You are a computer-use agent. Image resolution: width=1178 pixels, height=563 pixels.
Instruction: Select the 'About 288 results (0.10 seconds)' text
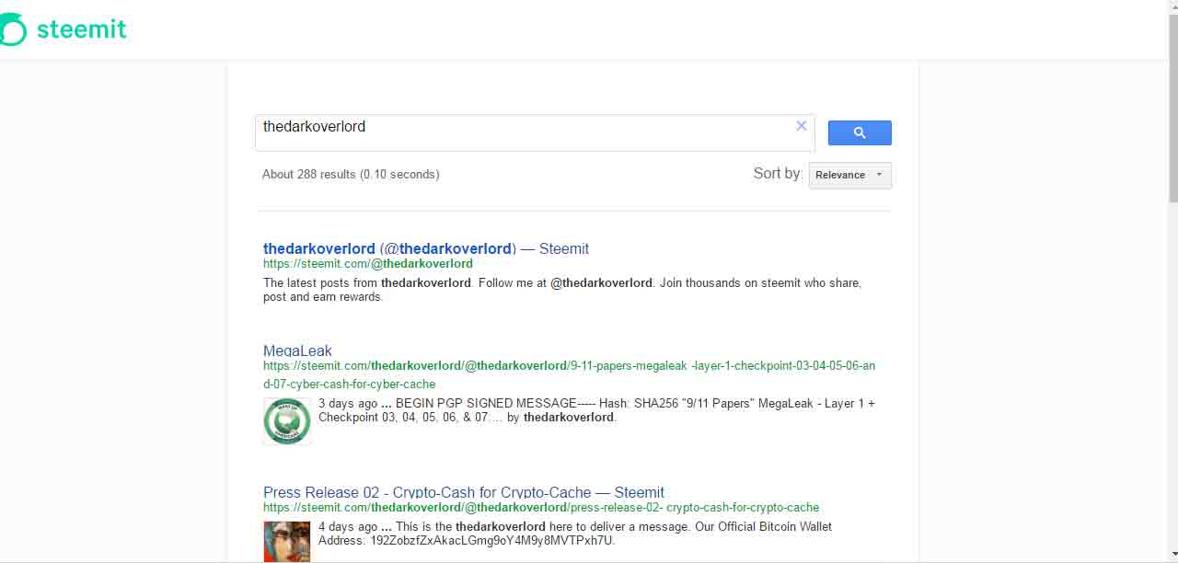pyautogui.click(x=351, y=174)
